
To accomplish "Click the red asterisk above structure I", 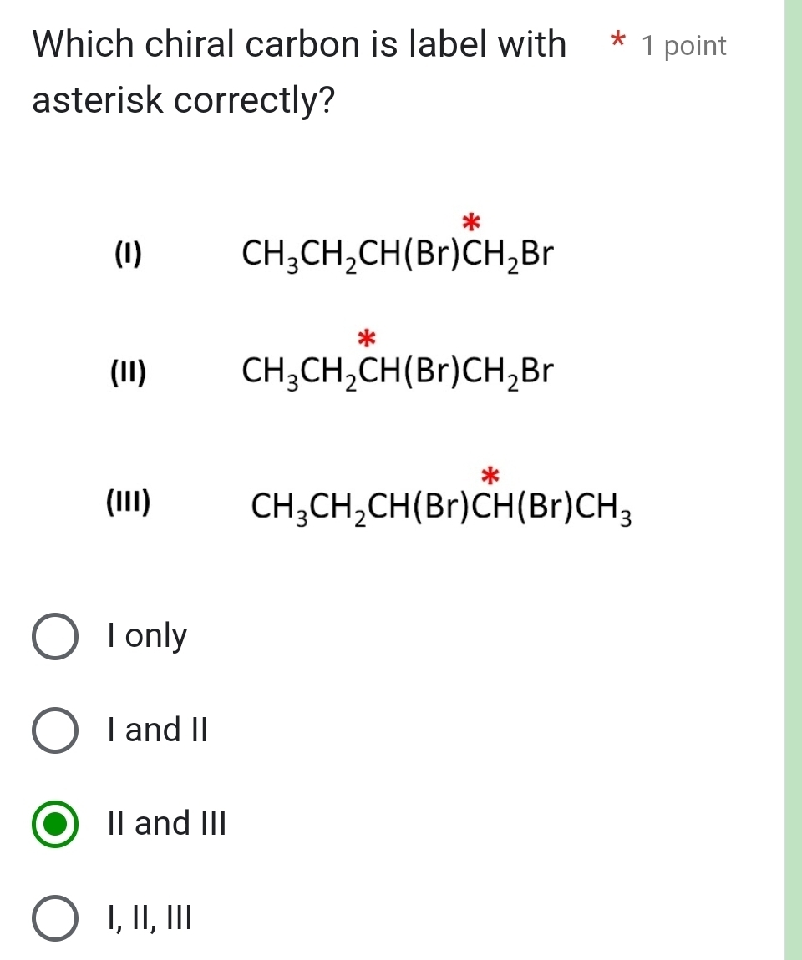I will [471, 221].
